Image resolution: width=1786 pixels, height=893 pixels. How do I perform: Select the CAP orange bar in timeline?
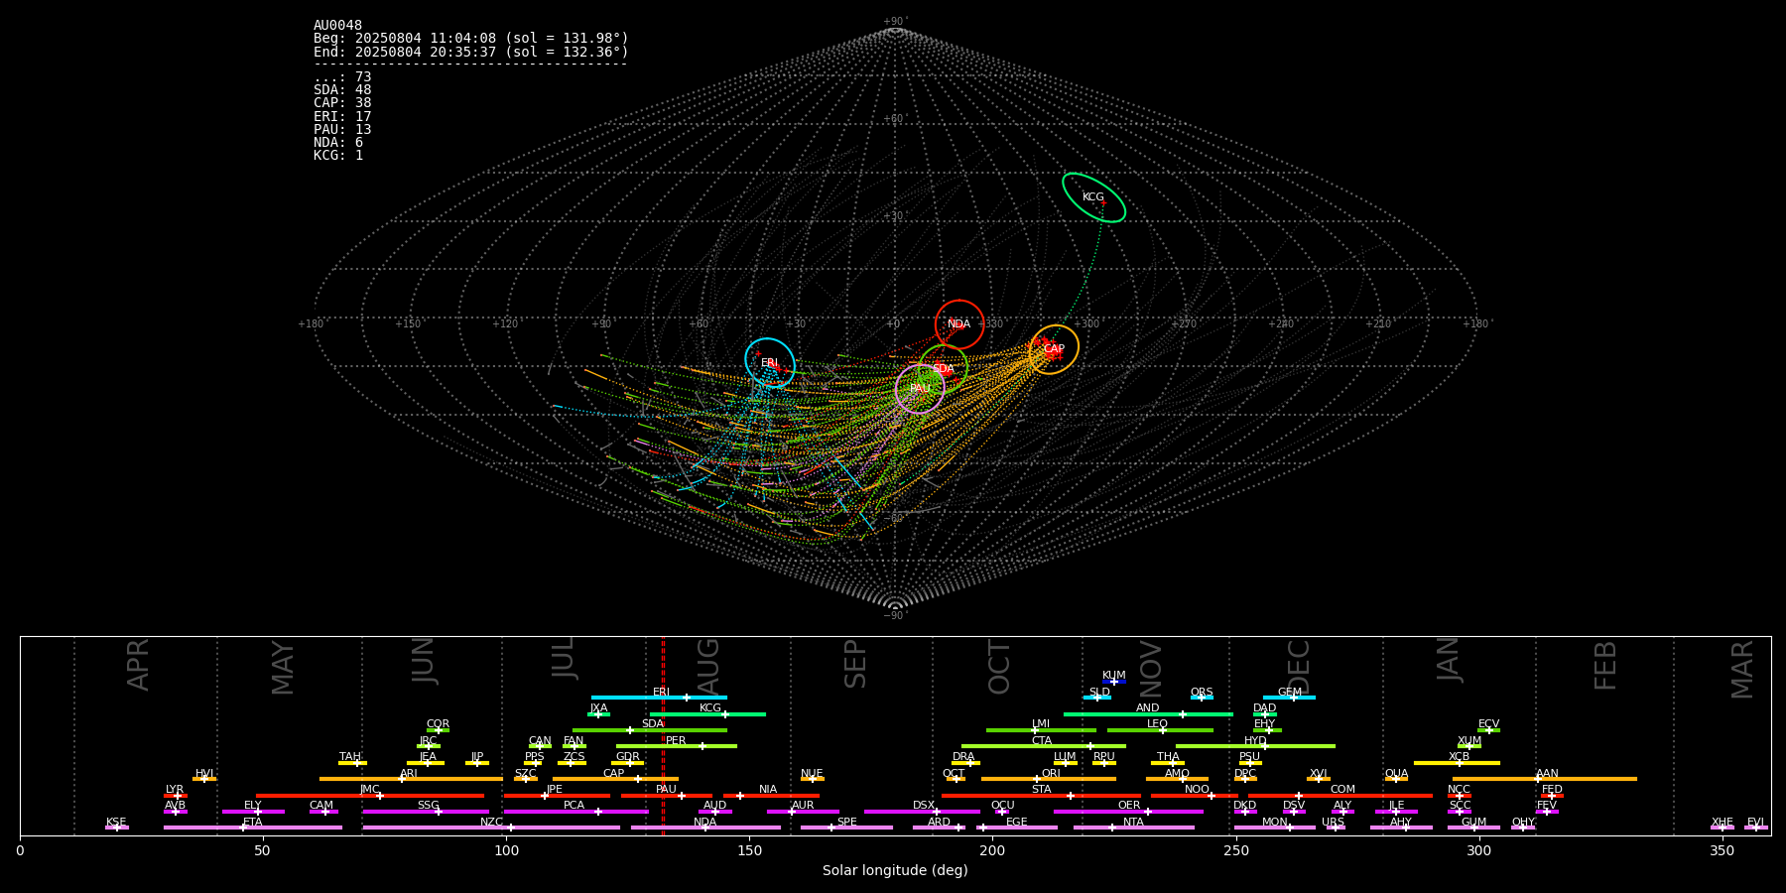(615, 779)
